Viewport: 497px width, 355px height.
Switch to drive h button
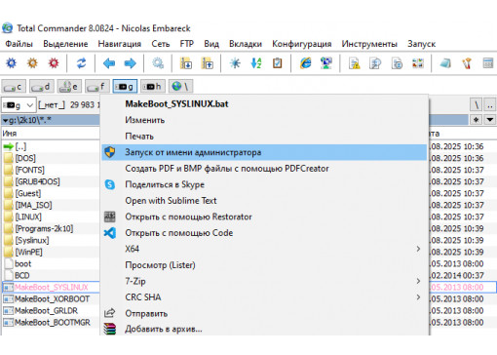click(153, 87)
